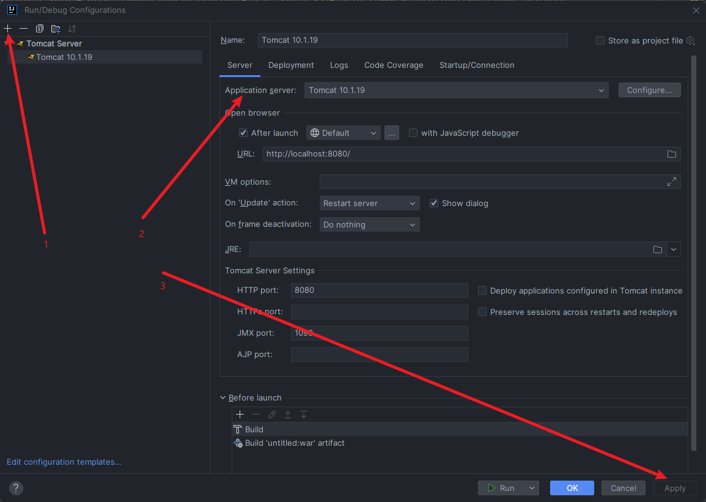Enable Preserve sessions across restarts and redeploys
706x502 pixels.
[x=482, y=312]
